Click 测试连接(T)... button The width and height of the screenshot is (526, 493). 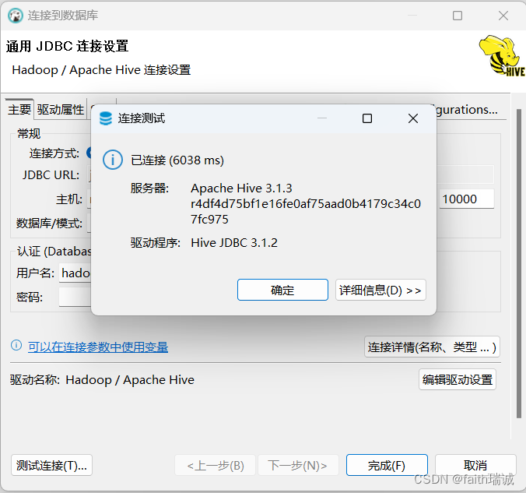coord(51,465)
